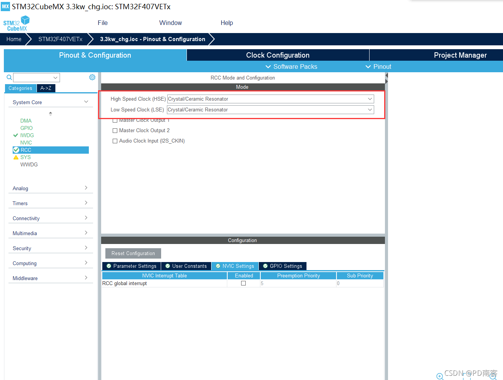Select DMA in System Core list
Image resolution: width=503 pixels, height=380 pixels.
click(x=26, y=121)
